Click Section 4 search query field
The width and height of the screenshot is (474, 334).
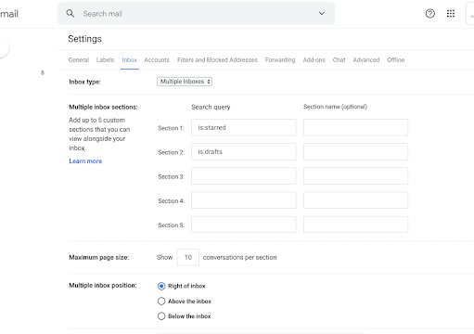(244, 200)
